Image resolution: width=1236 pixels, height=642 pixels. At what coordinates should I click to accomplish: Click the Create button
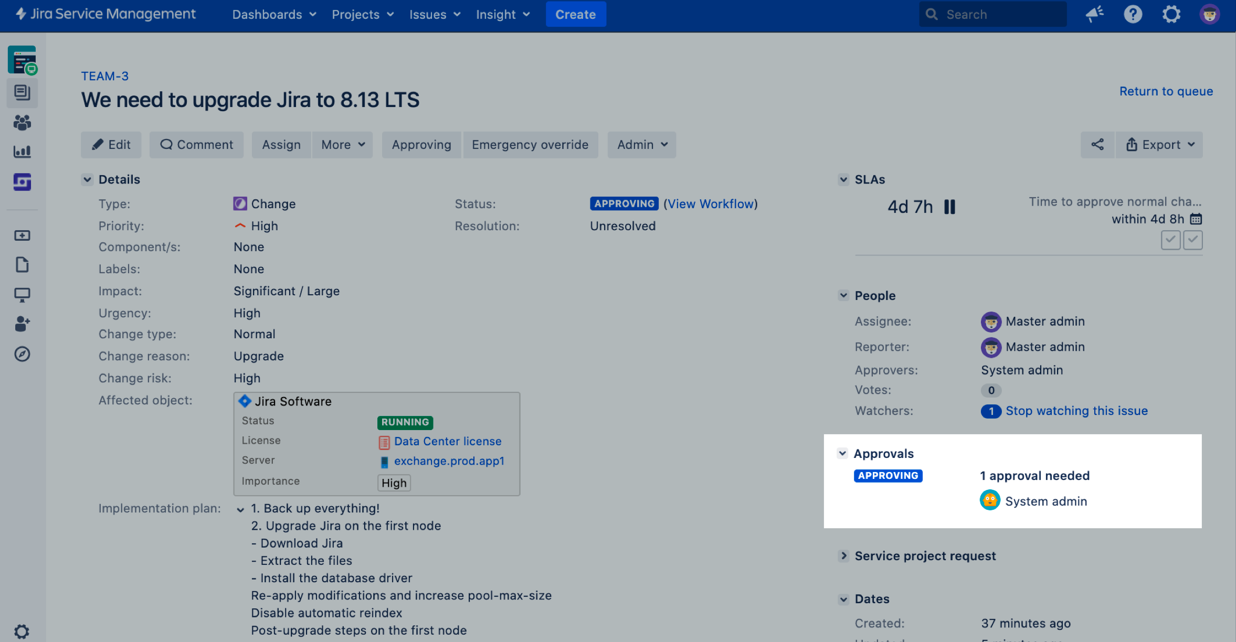click(x=576, y=14)
